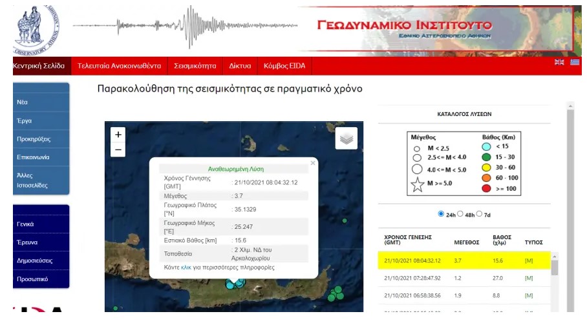This screenshot has width=587, height=334.
Task: Click the ΤΥΠΟΣ column header
Action: click(533, 242)
